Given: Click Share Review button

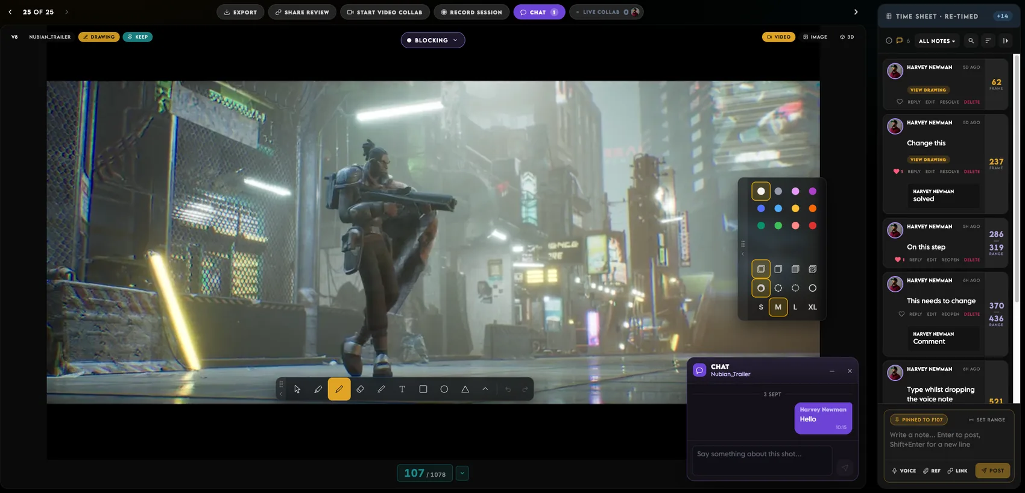Looking at the screenshot, I should [302, 12].
